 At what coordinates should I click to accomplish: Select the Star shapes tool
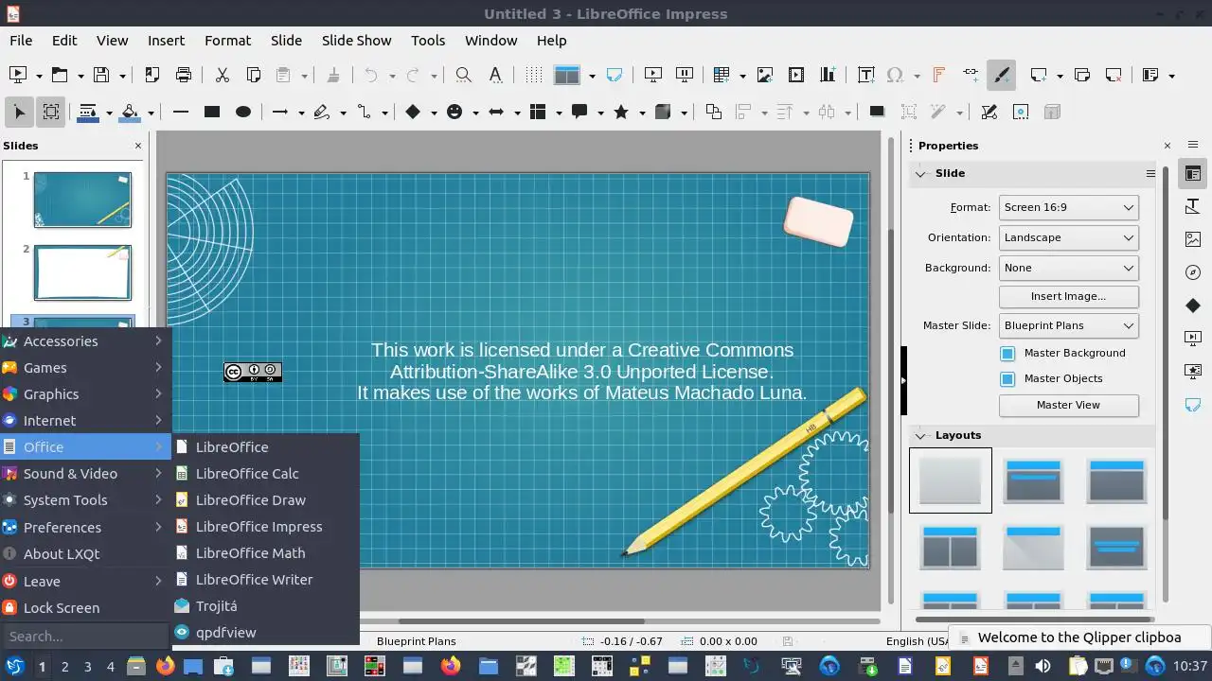click(x=622, y=112)
